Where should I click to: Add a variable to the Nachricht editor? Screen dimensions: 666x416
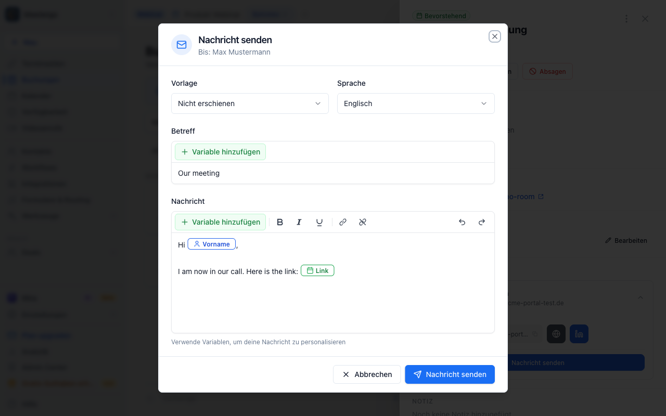coord(221,222)
